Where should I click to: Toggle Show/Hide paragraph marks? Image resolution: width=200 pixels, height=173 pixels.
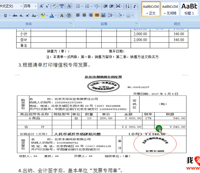click(x=135, y=6)
